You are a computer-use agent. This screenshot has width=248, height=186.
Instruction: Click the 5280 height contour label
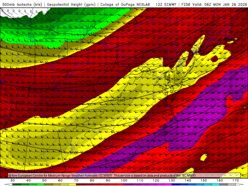pos(62,57)
